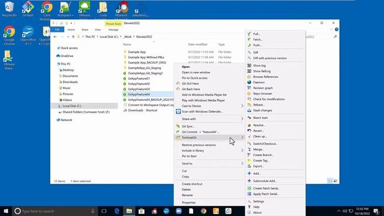Click the Fetch icon in TortoiseGit submenu
384x216 pixels.
tap(249, 40)
